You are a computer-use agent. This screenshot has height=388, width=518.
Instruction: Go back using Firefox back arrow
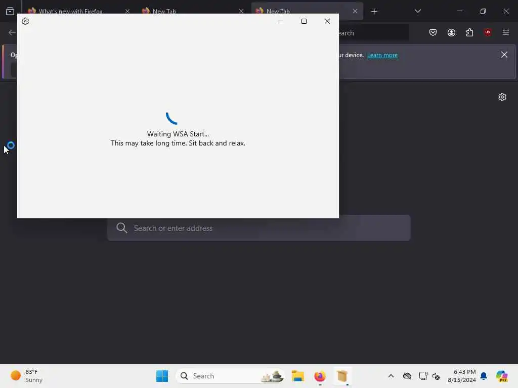point(12,33)
